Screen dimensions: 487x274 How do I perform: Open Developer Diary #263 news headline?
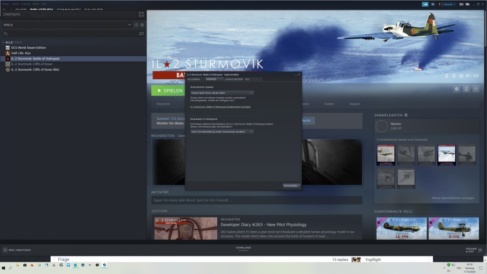(x=263, y=225)
